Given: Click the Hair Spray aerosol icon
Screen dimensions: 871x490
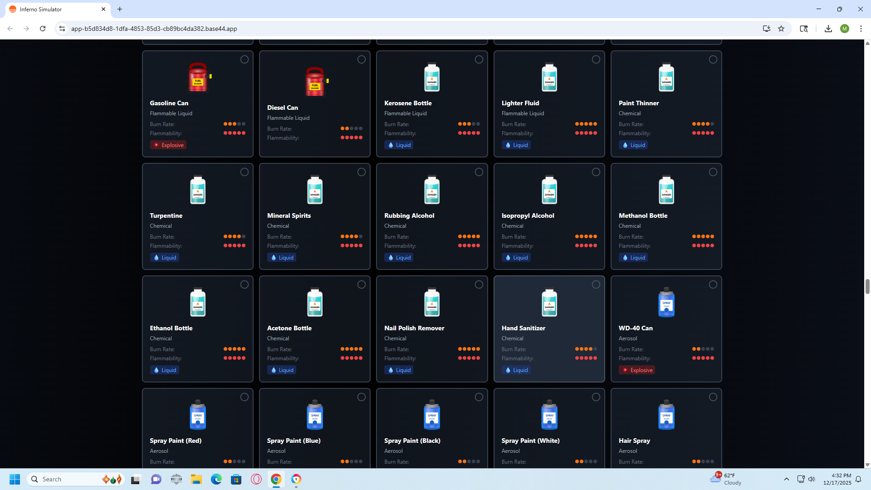Looking at the screenshot, I should [666, 415].
